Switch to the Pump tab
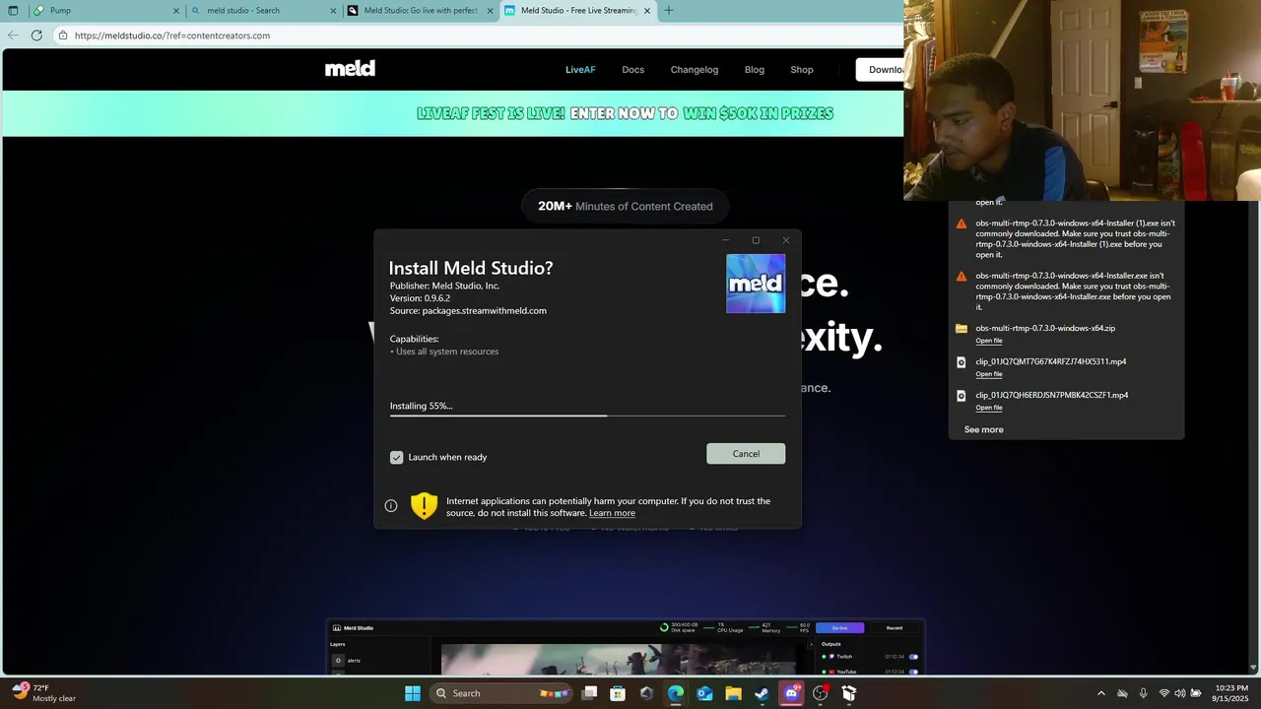The image size is (1261, 709). coord(106,11)
